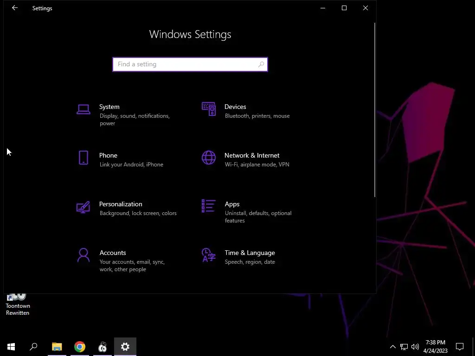
Task: Open taskbar search magnifier
Action: click(33, 347)
